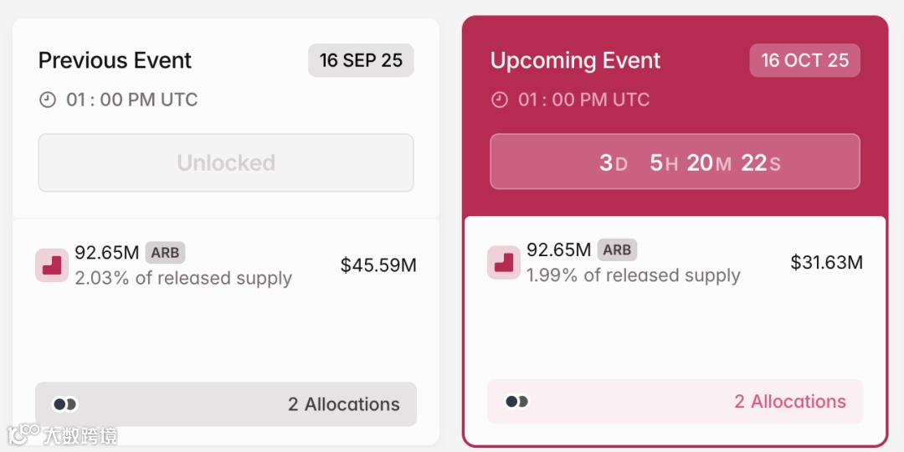Expand the gray 2 Allocations bar
This screenshot has height=452, width=904.
point(226,404)
